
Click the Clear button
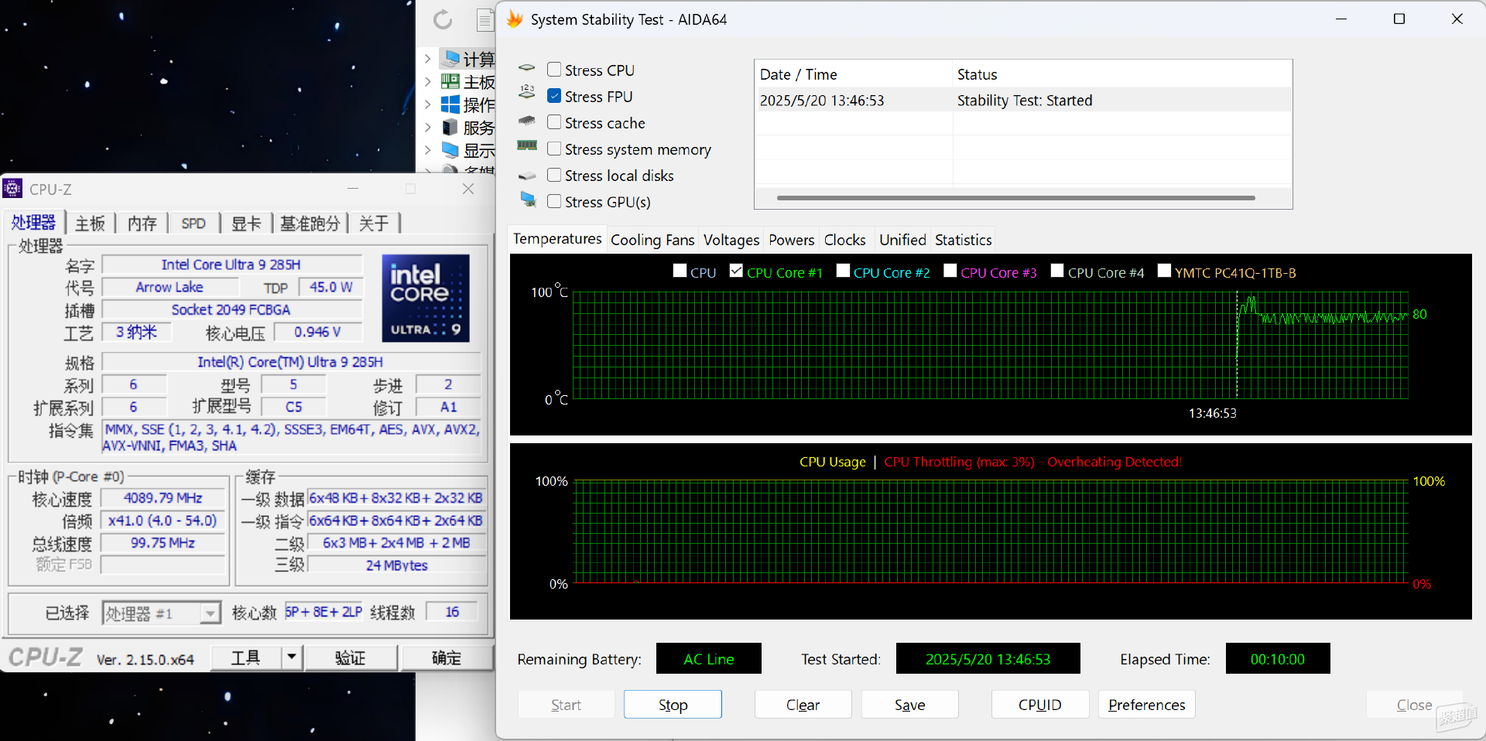(803, 705)
